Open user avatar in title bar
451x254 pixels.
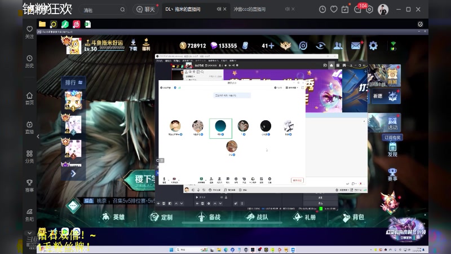pos(383,10)
